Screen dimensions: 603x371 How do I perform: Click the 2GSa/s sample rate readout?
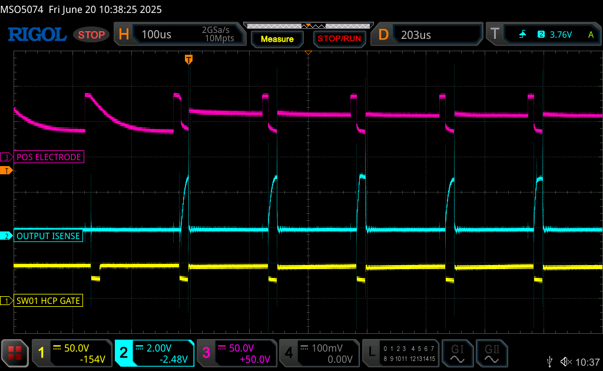(216, 30)
